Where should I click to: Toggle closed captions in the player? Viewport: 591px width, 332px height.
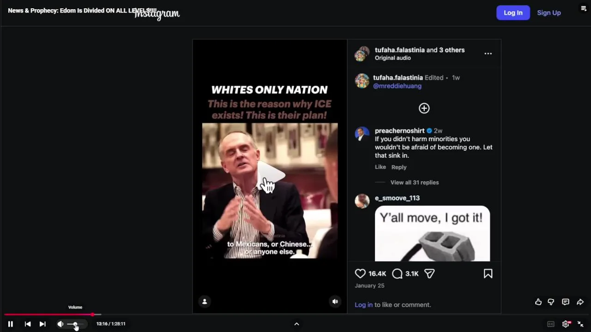coord(551,324)
